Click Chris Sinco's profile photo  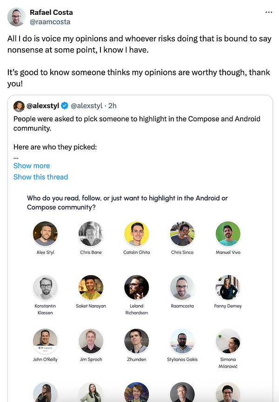point(182,233)
